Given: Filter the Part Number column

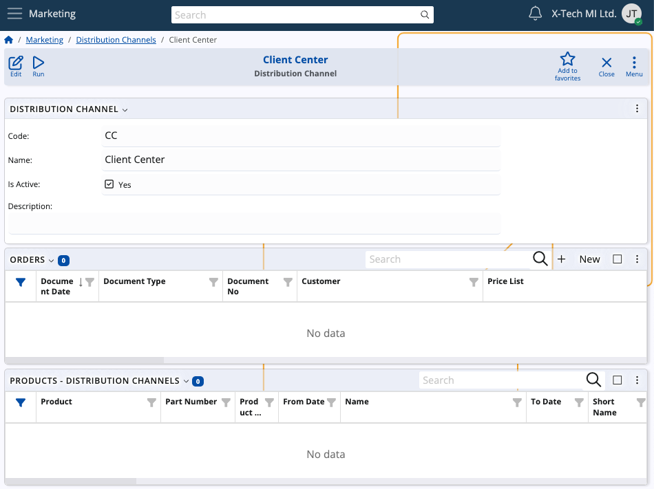Looking at the screenshot, I should [226, 402].
